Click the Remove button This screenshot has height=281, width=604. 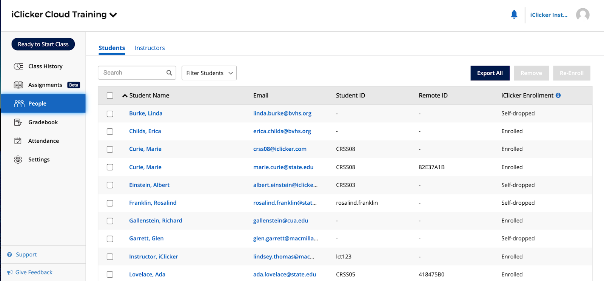531,73
